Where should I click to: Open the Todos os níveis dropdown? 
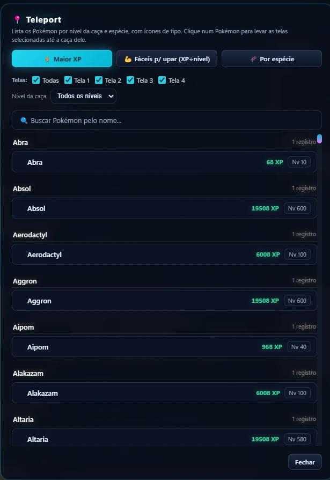pyautogui.click(x=83, y=96)
